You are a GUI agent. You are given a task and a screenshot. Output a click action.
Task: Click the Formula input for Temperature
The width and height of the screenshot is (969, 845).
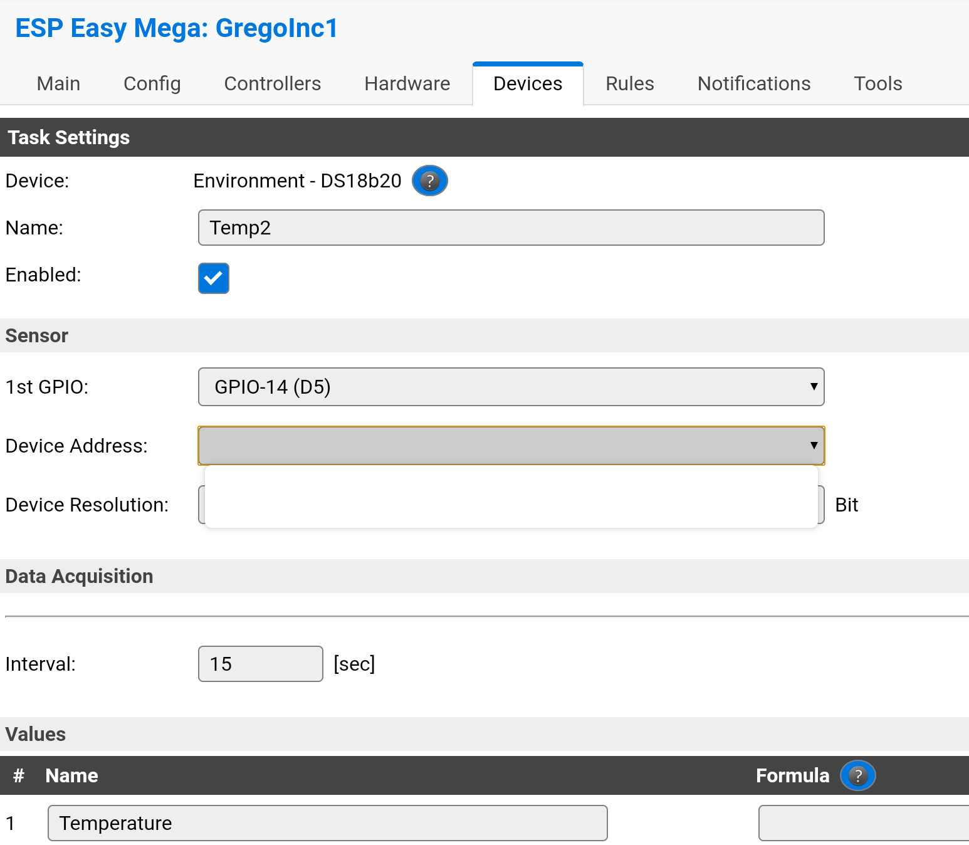click(864, 823)
